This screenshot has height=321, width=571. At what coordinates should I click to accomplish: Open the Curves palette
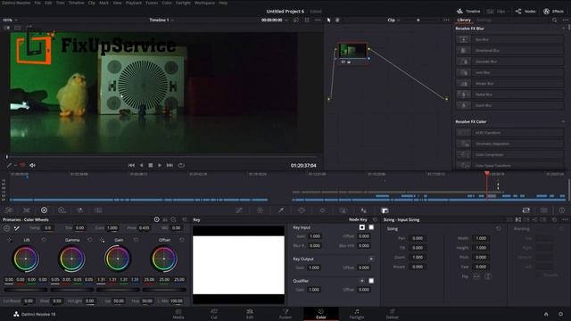[x=239, y=210]
